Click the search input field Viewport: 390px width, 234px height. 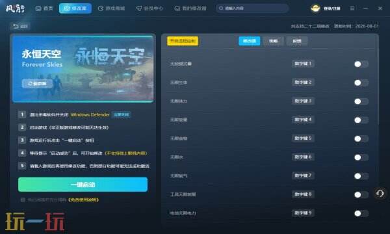tap(252, 8)
